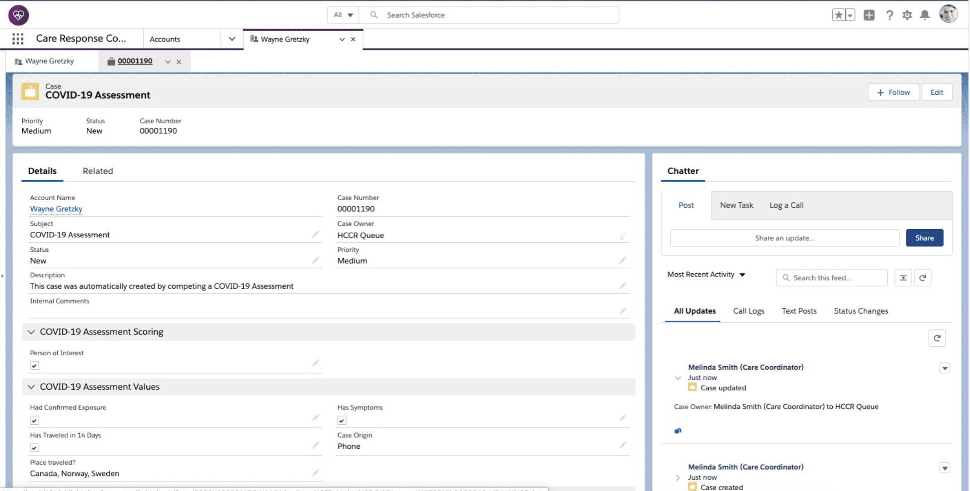Click the Share button
Image resolution: width=970 pixels, height=491 pixels.
tap(924, 238)
